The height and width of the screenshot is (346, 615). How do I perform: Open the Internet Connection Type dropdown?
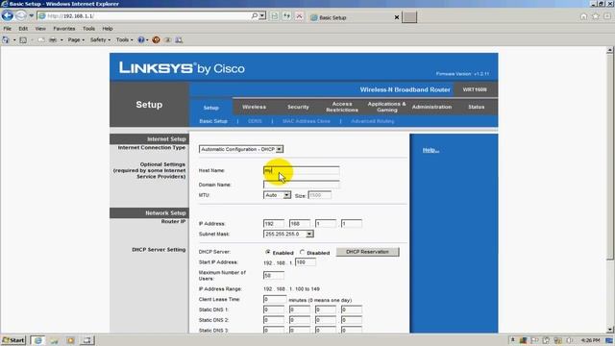point(241,149)
